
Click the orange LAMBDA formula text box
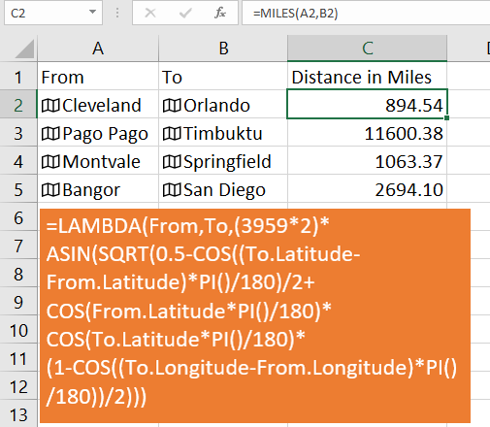pos(255,315)
